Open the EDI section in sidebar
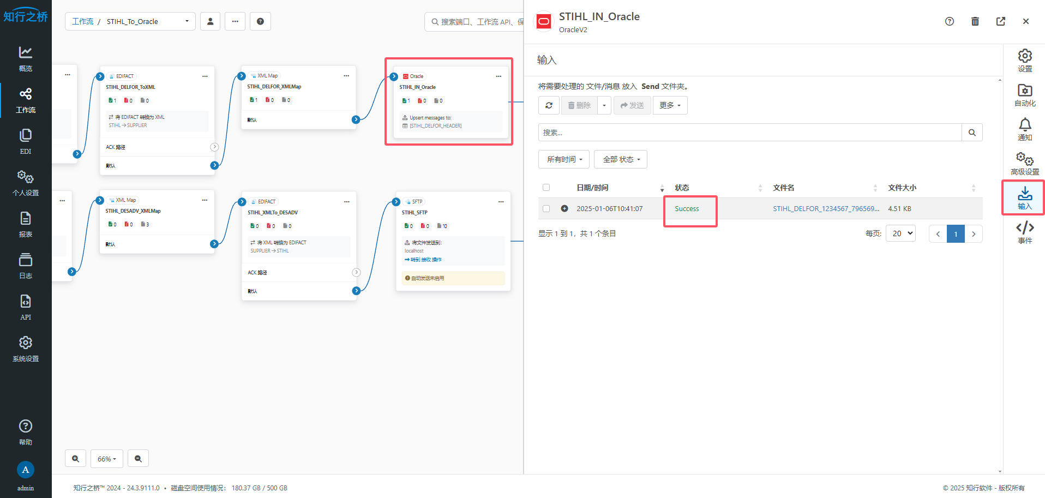Screen dimensions: 1045x498 pyautogui.click(x=26, y=141)
